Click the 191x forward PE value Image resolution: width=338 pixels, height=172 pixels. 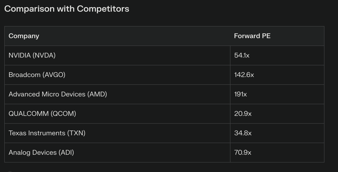[x=240, y=94]
